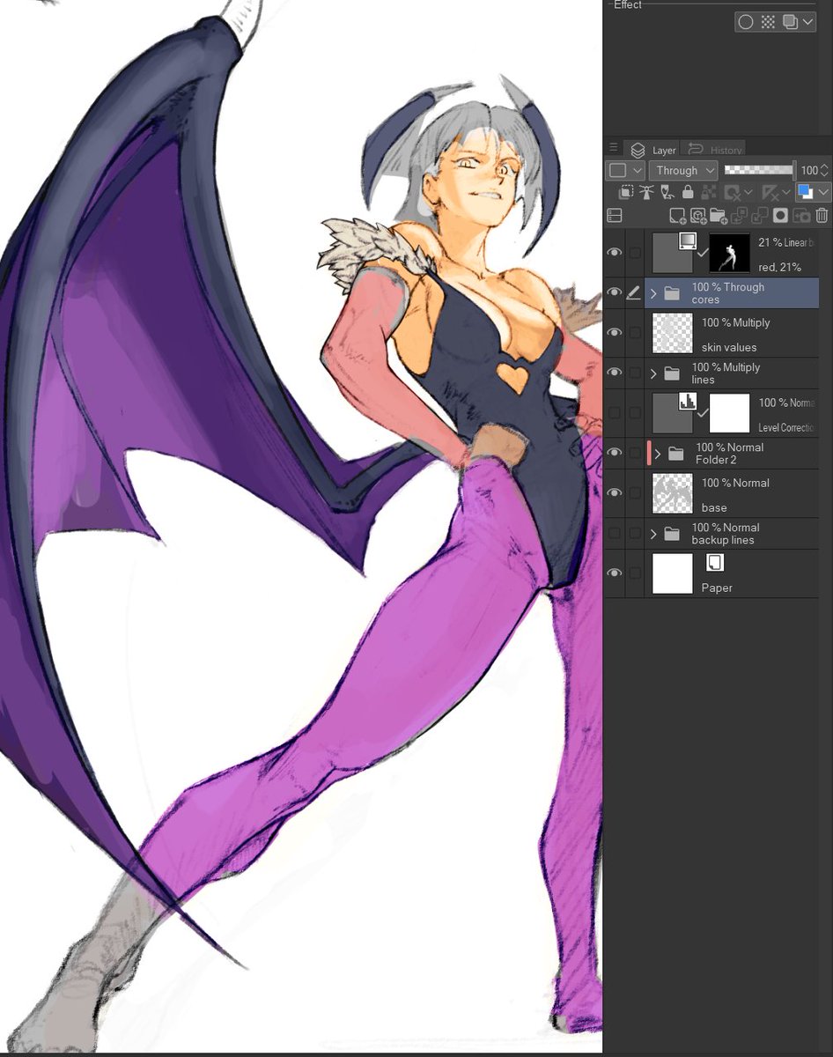Click the blue Change Layer Color swatch

804,192
